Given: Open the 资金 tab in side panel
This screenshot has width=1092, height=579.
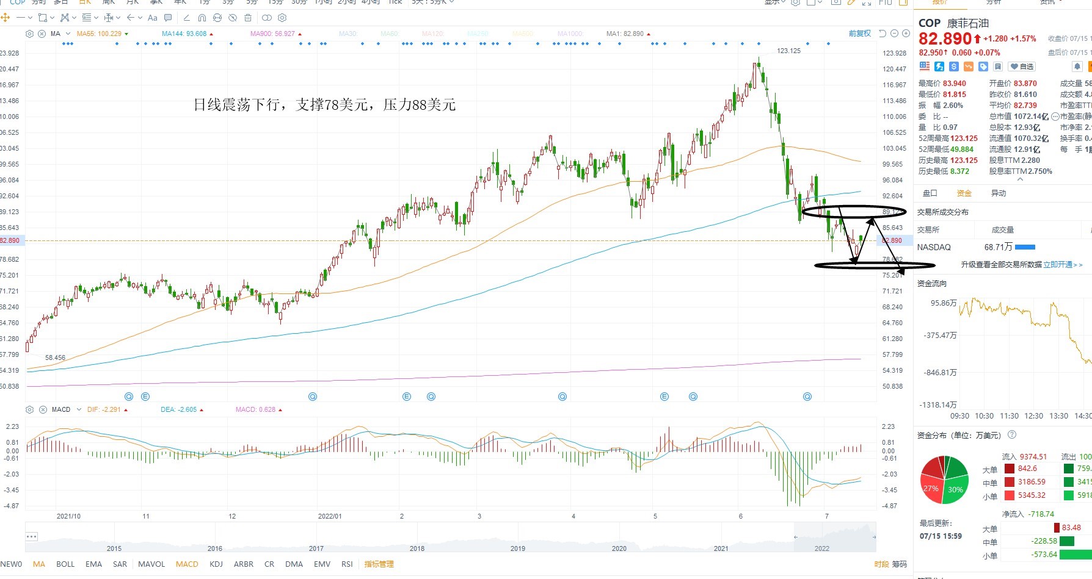Looking at the screenshot, I should pos(964,193).
